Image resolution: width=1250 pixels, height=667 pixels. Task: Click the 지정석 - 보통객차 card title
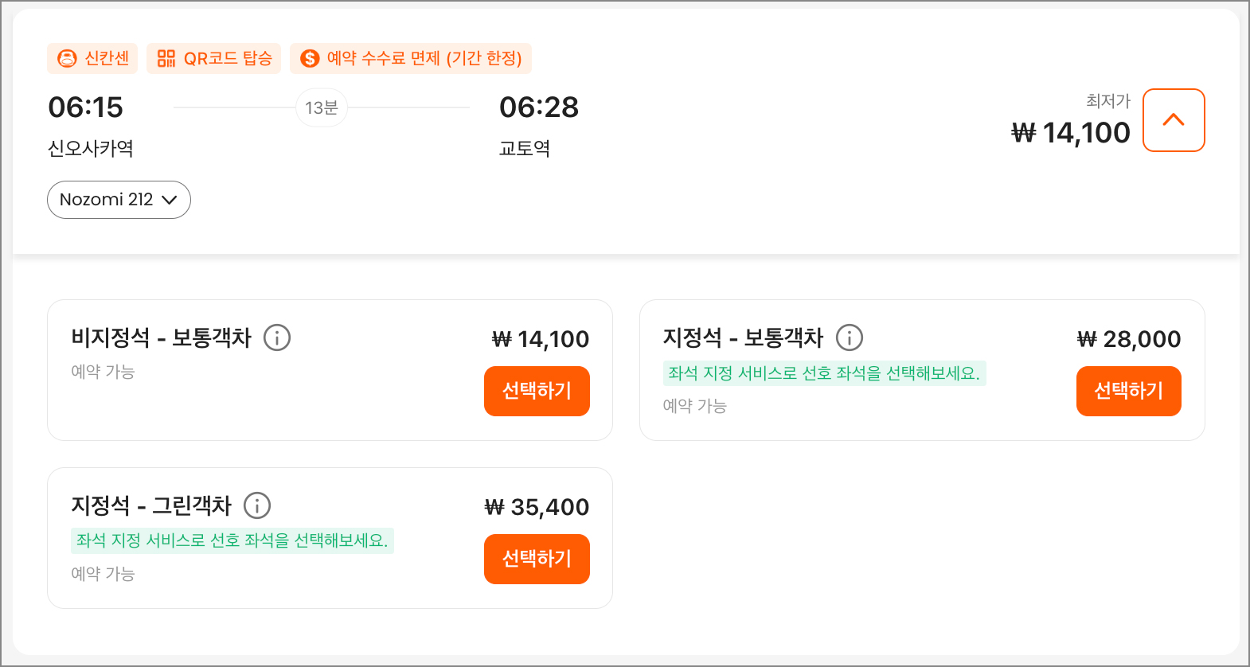tap(743, 337)
